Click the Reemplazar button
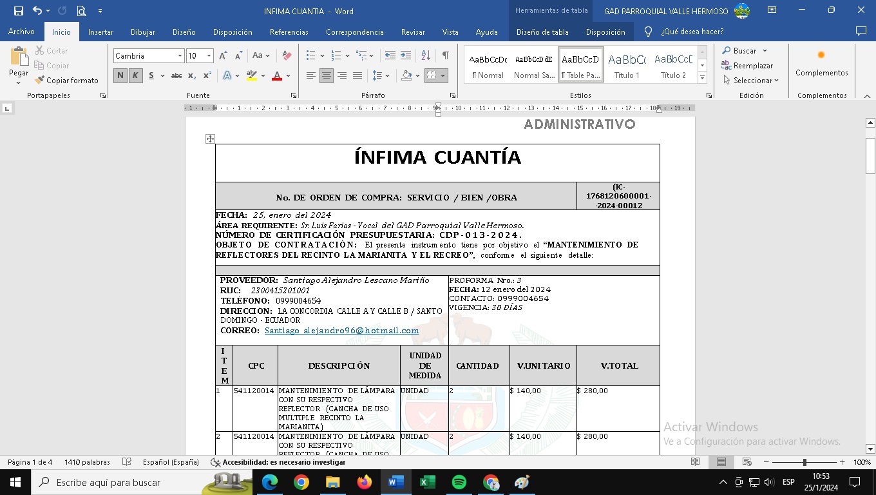Viewport: 876px width, 495px height. [x=747, y=66]
